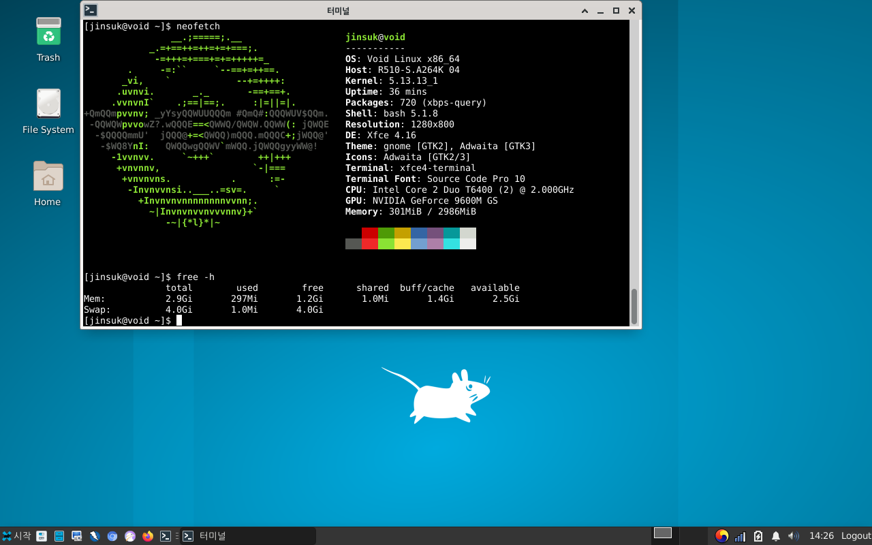Switch to the second workspace in pager

point(694,535)
